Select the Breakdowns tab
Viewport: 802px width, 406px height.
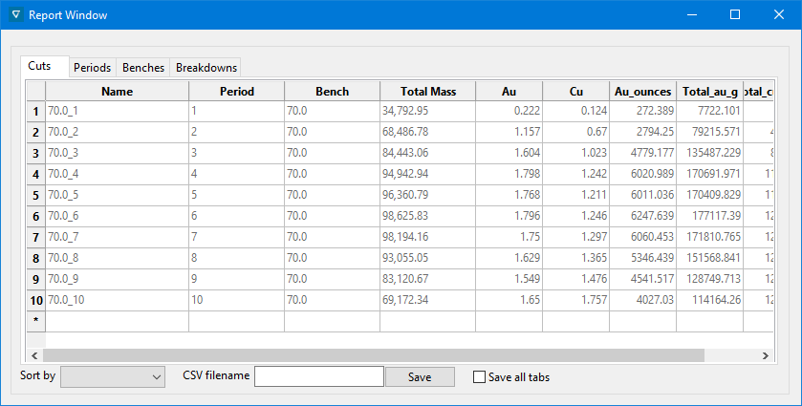click(x=206, y=68)
